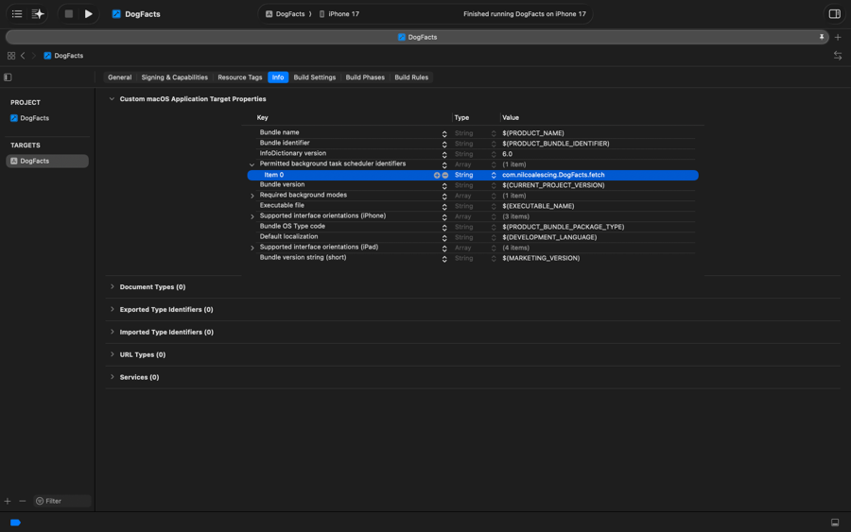Change type popup for Item 0
Screen dimensions: 851x532
(494, 175)
